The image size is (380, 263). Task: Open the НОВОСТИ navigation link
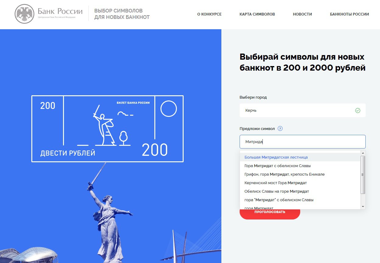[302, 14]
